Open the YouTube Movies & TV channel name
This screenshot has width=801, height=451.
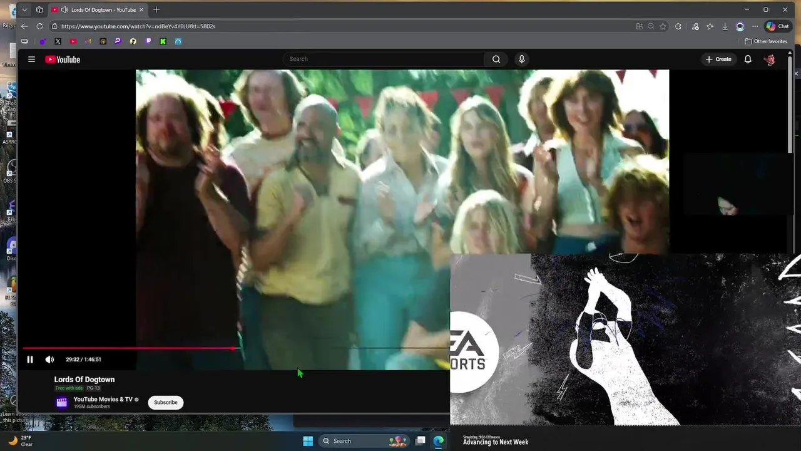coord(103,399)
